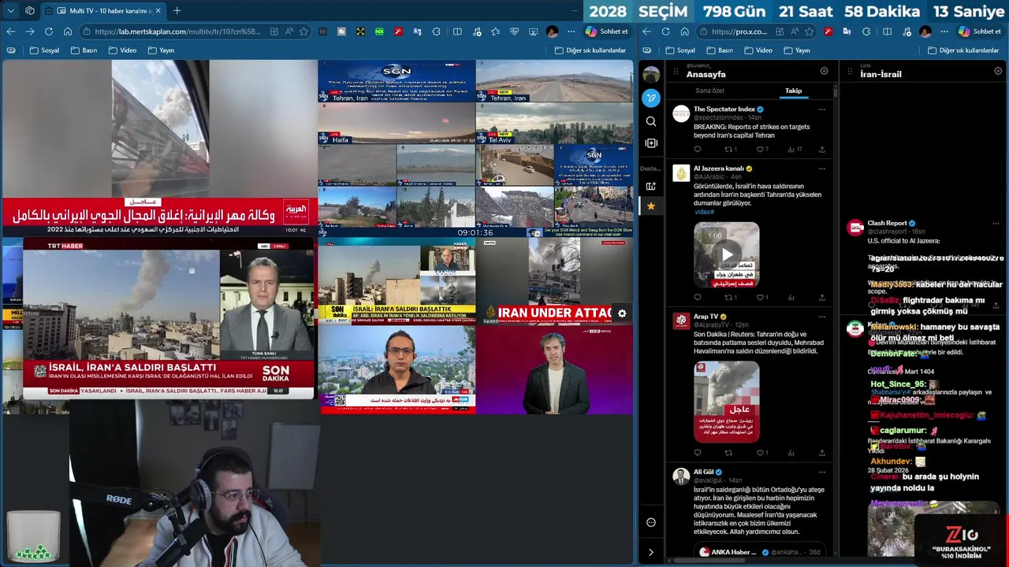Open Ali Gül profile name

703,472
